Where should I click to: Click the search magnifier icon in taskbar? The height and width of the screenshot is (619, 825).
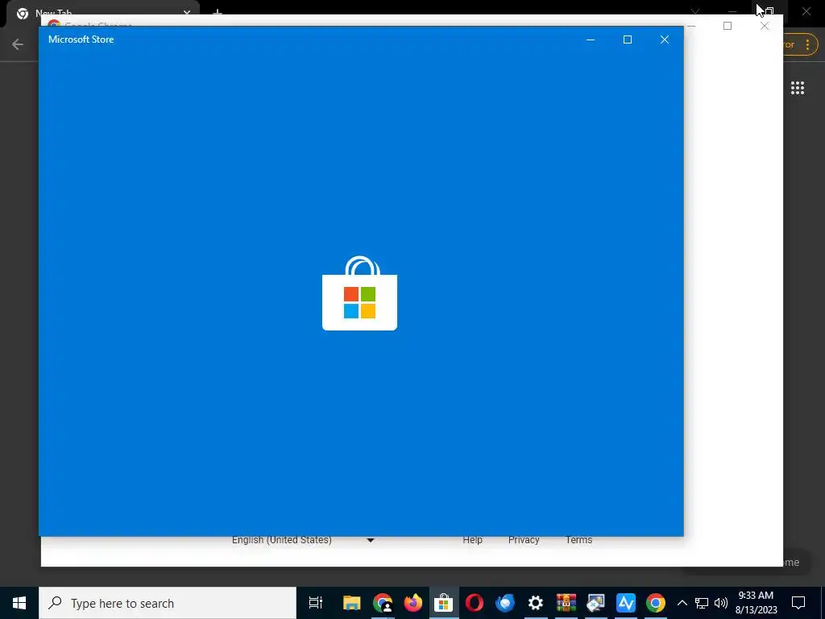point(55,603)
